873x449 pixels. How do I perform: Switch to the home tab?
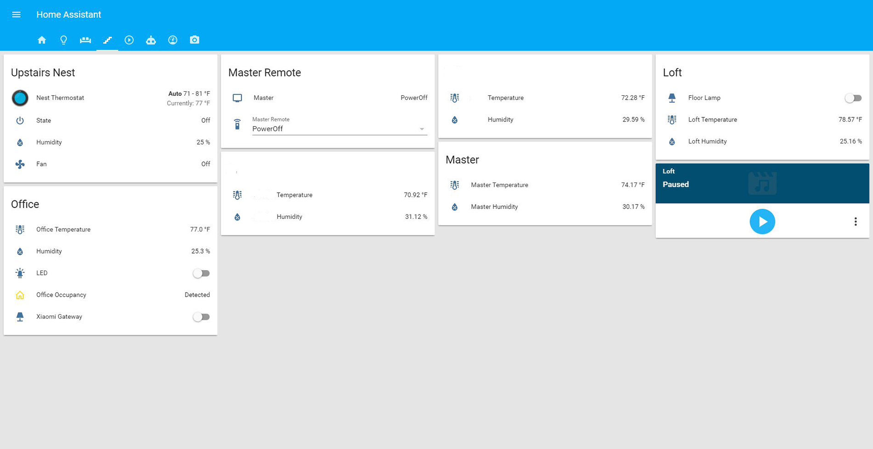click(42, 40)
